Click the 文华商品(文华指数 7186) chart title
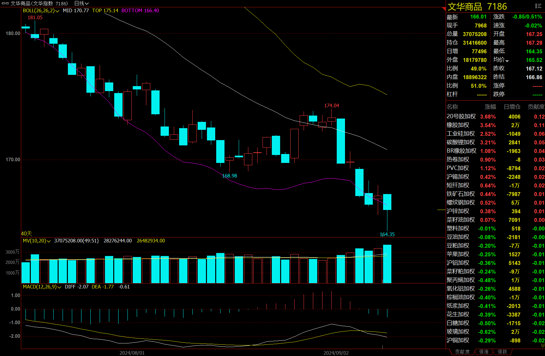Screen dimensions: 545x356 [39, 3]
